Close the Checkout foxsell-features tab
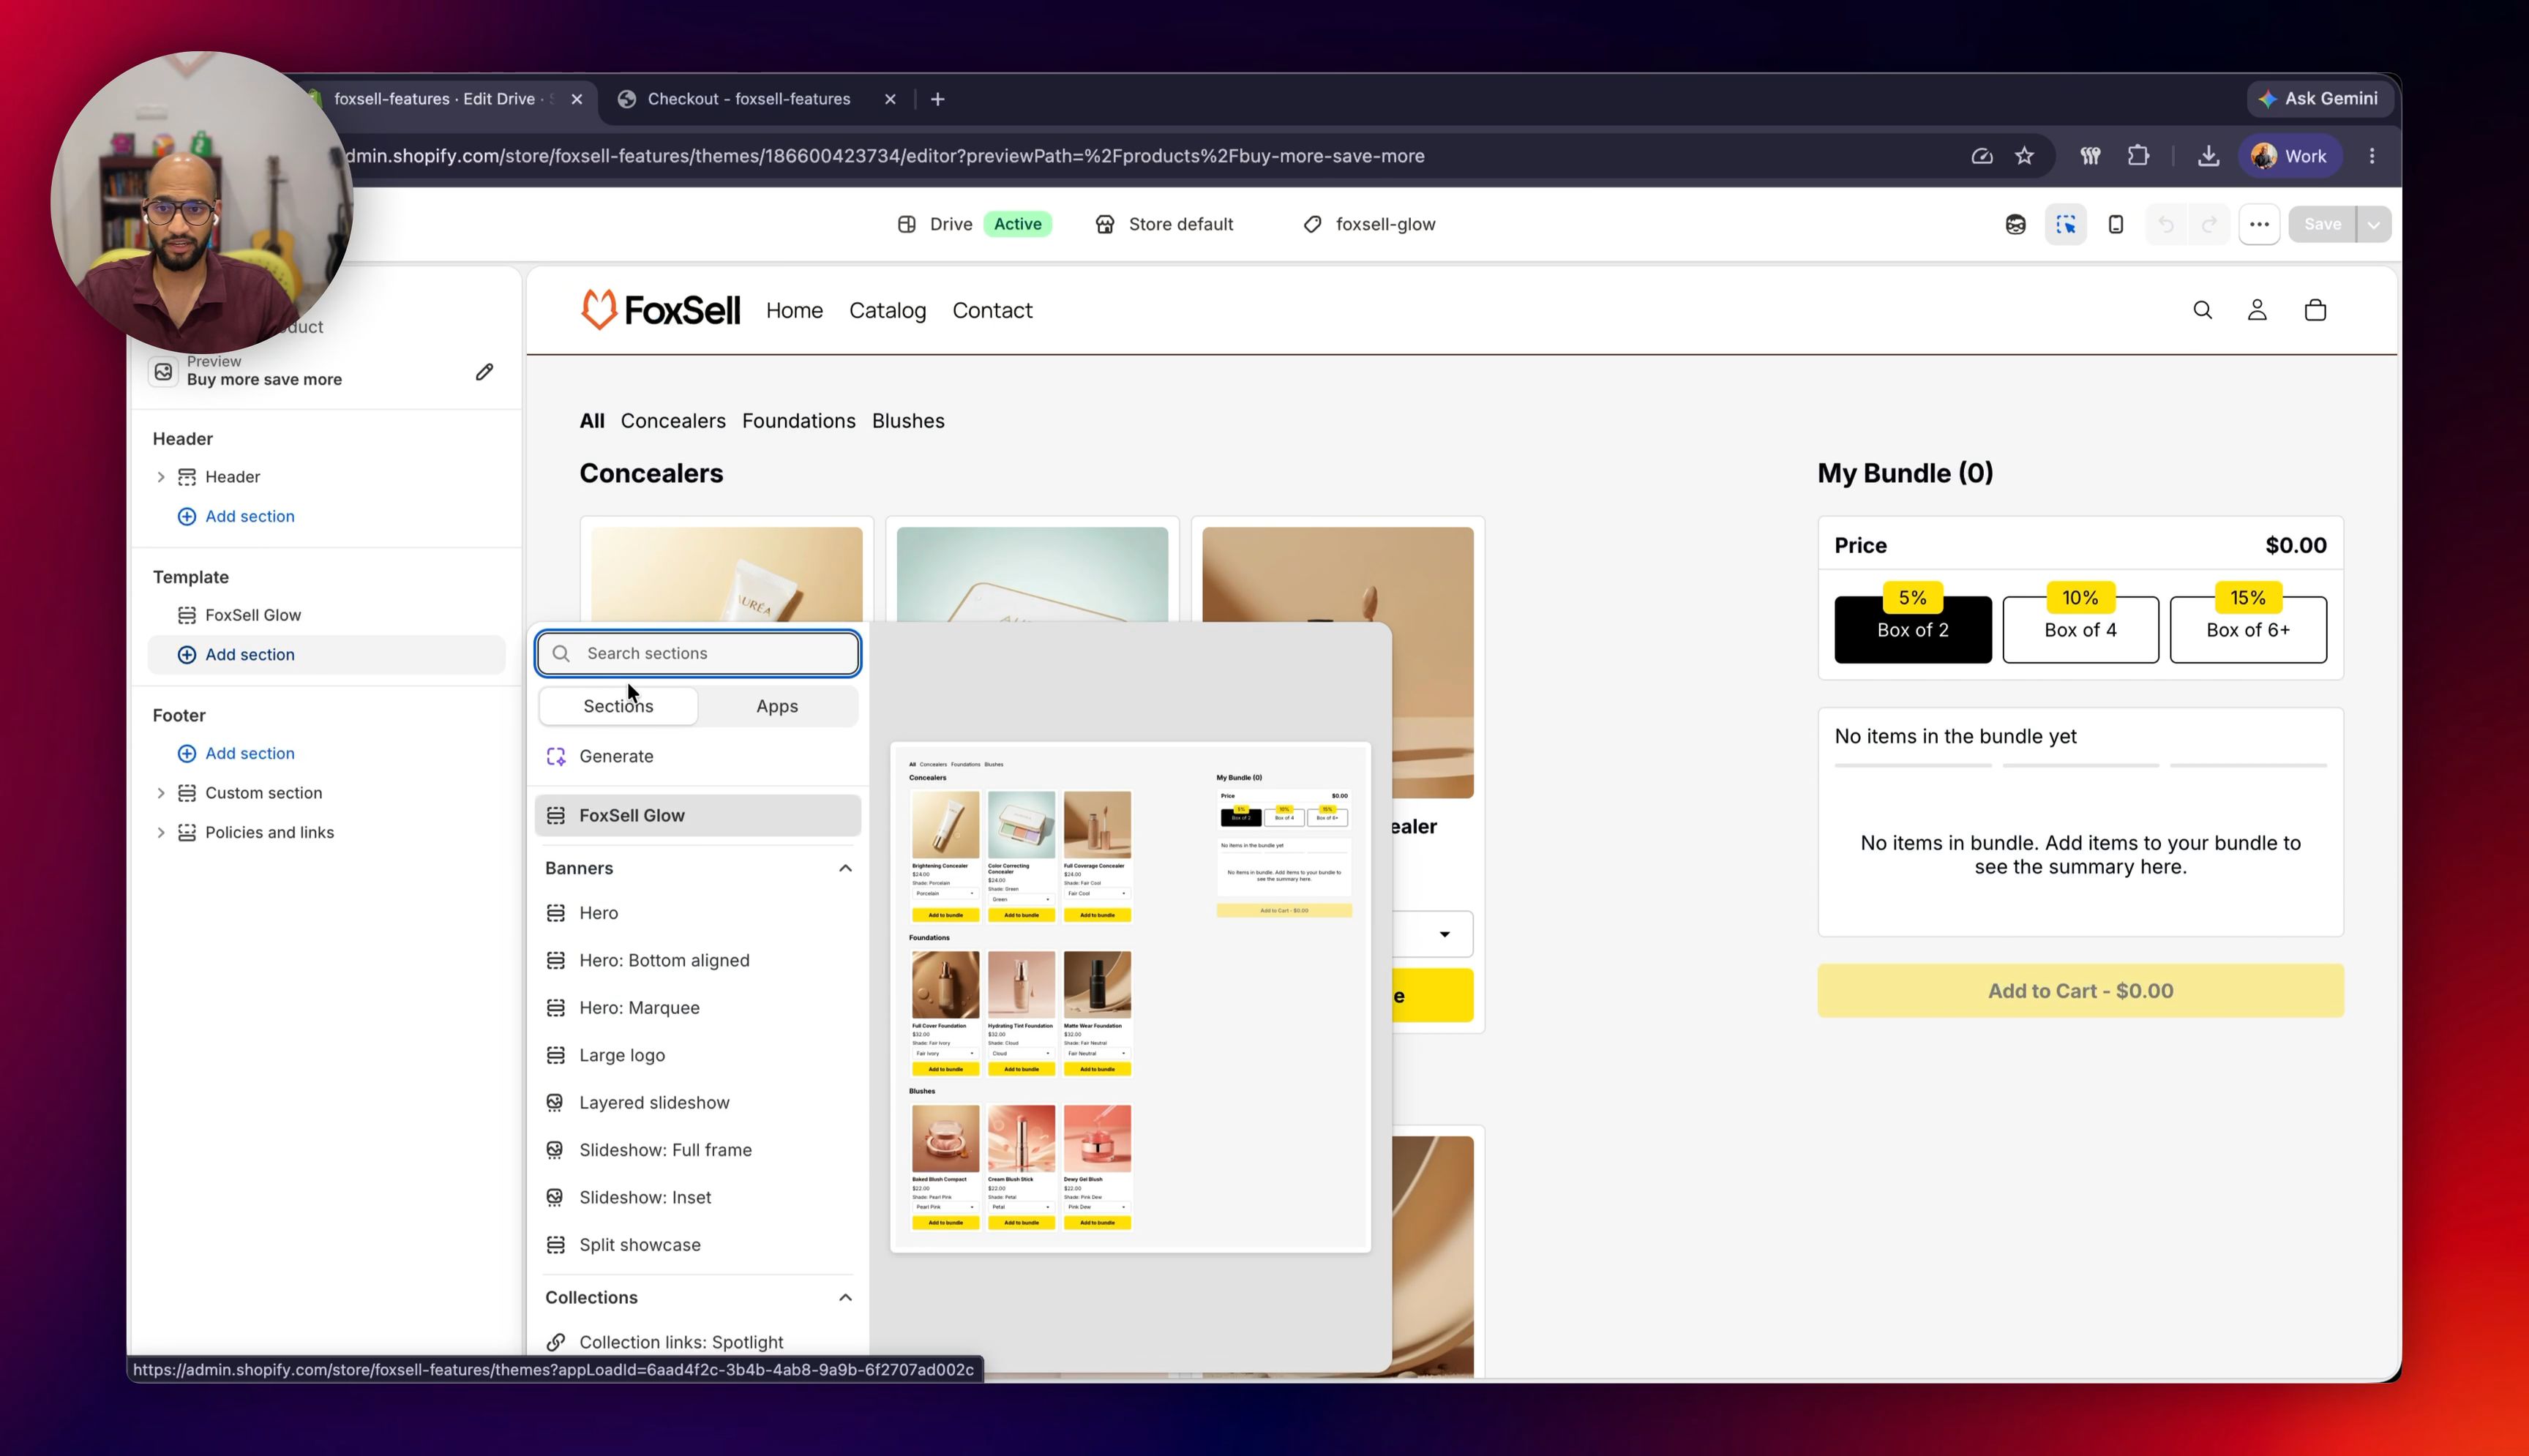 pyautogui.click(x=890, y=99)
